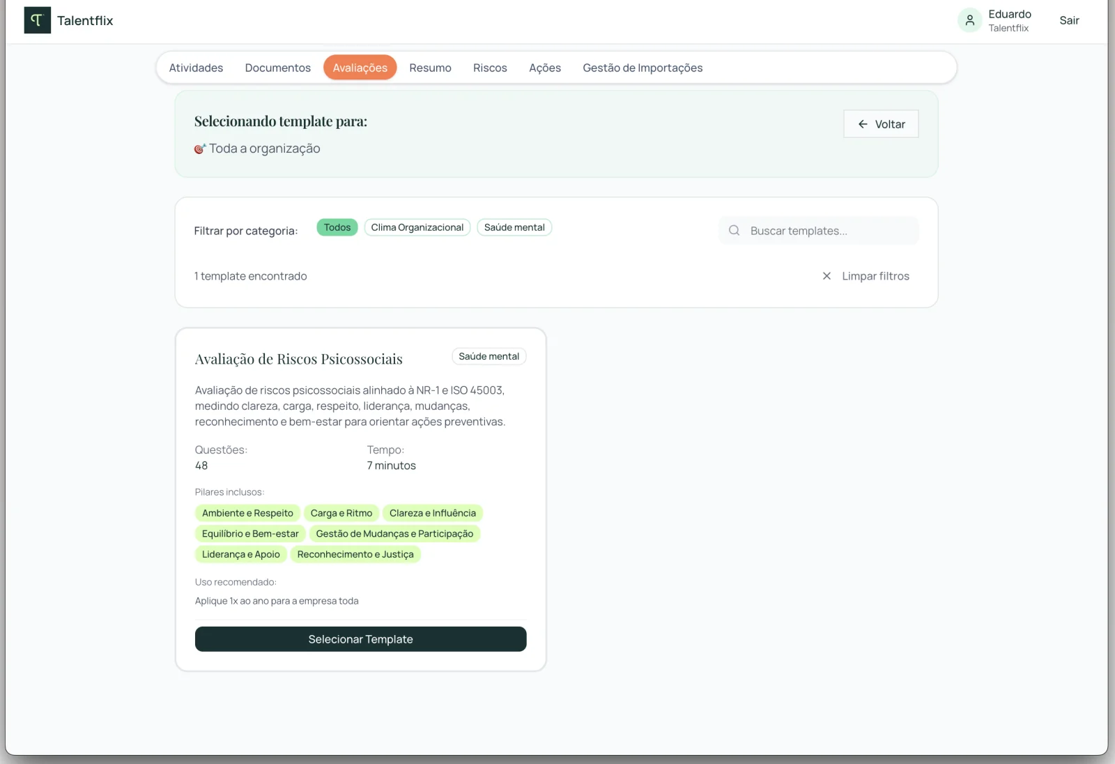Click the X icon beside Limpar filtros

826,276
